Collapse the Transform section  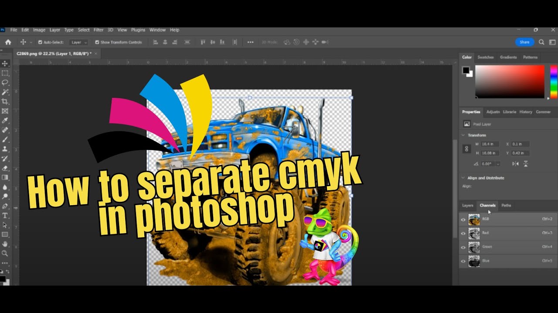pos(463,135)
